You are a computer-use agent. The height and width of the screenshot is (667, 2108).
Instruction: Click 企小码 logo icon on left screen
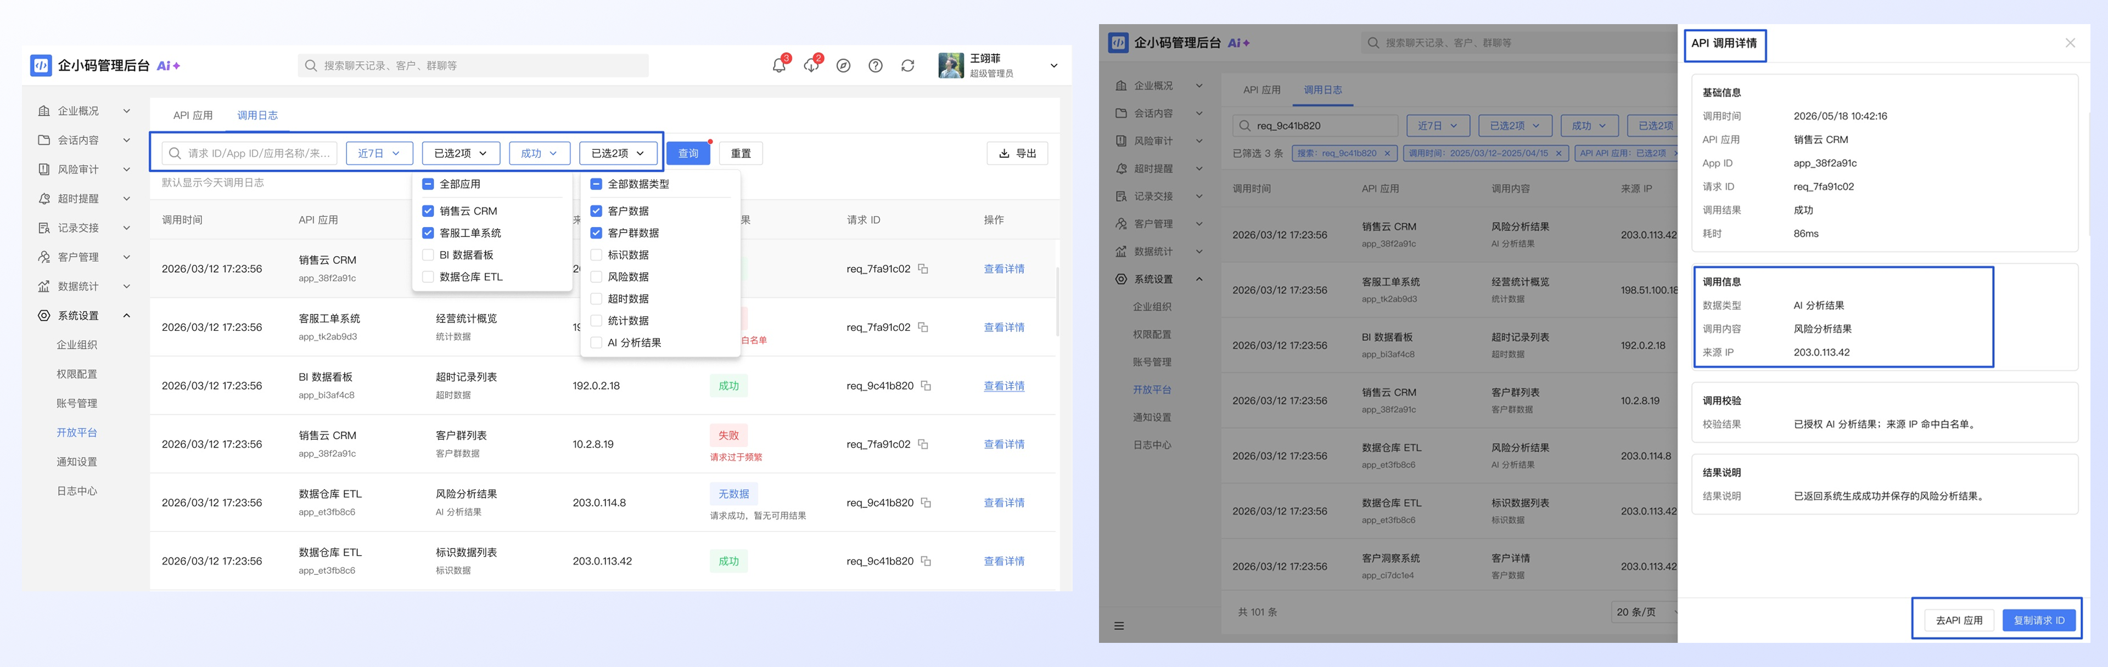pyautogui.click(x=41, y=65)
